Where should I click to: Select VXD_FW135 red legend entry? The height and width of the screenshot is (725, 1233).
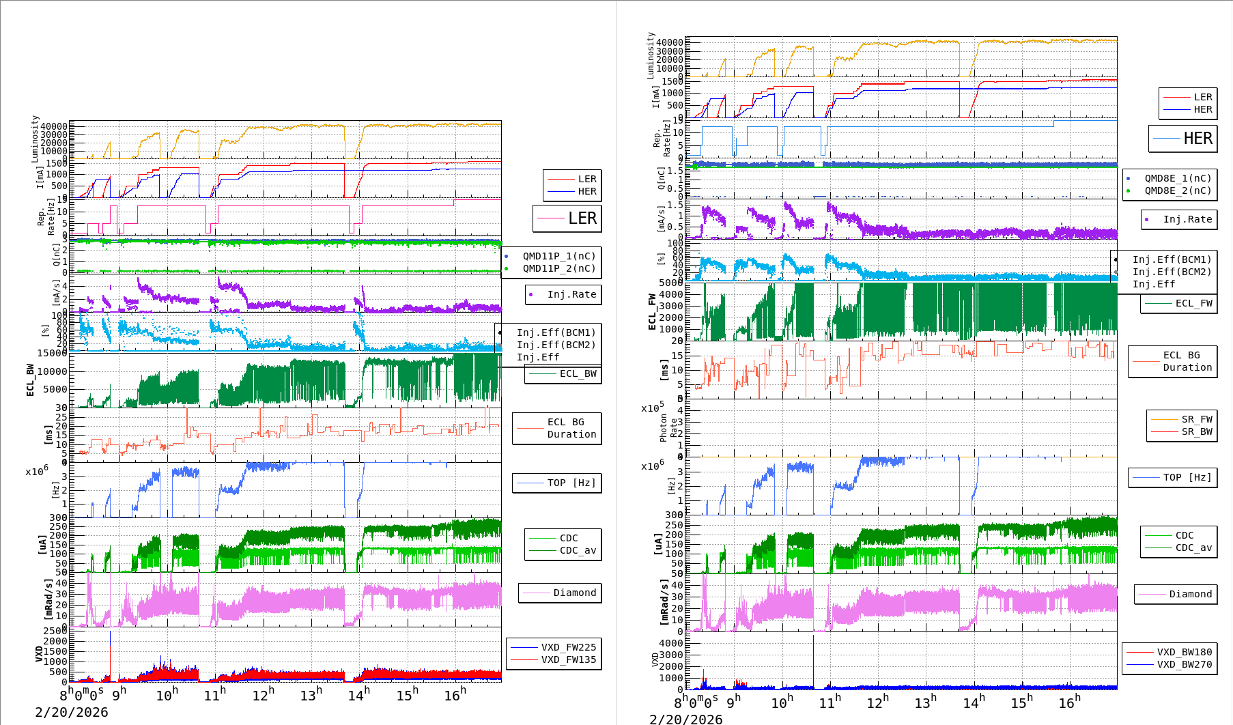[568, 659]
